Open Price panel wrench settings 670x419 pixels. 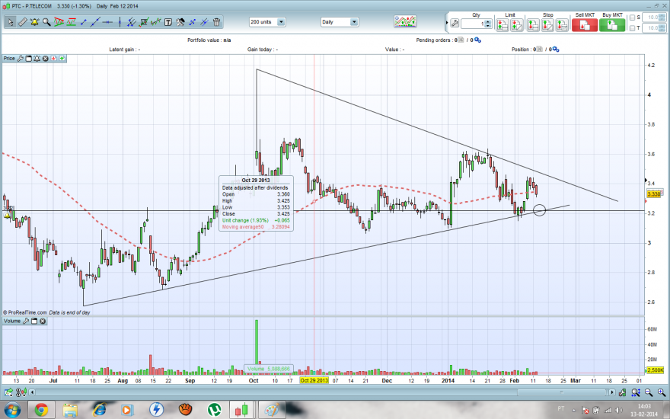20,58
